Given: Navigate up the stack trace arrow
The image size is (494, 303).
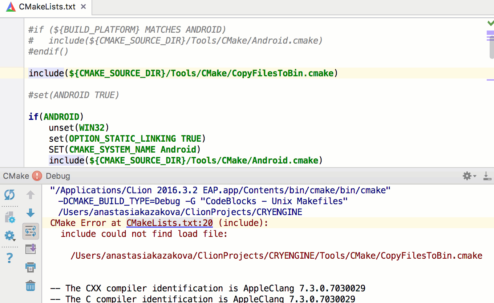Looking at the screenshot, I should [31, 195].
